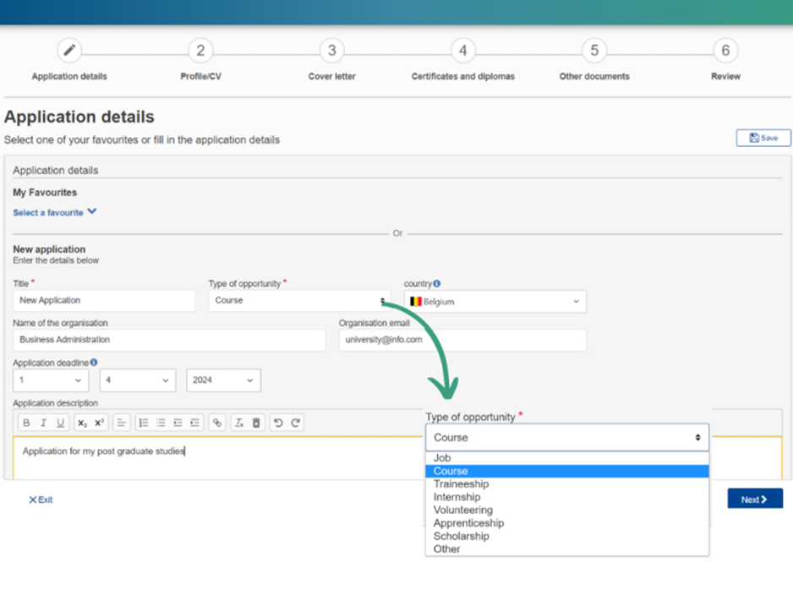Image resolution: width=793 pixels, height=595 pixels.
Task: Select Internship from the opportunity list
Action: pos(567,497)
